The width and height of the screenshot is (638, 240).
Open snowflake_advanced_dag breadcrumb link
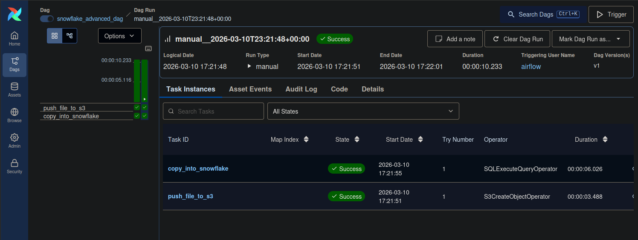click(x=90, y=19)
